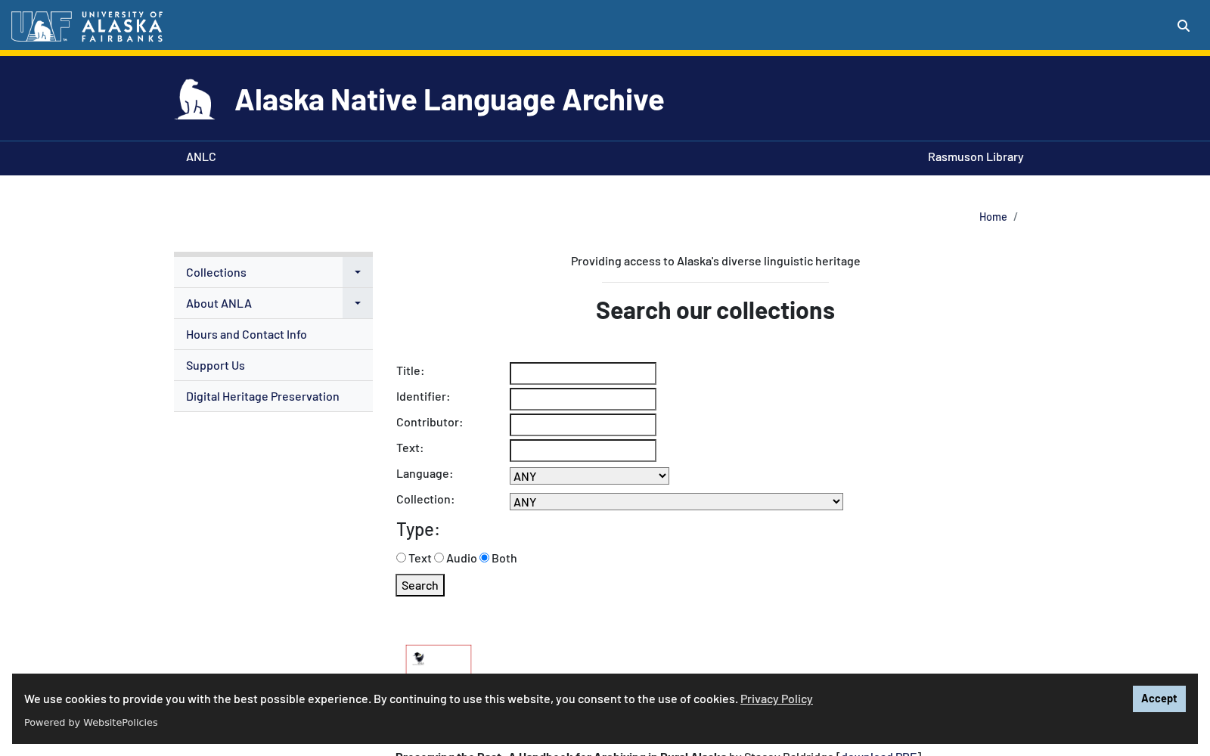Accept the cookie notice

[x=1159, y=699]
